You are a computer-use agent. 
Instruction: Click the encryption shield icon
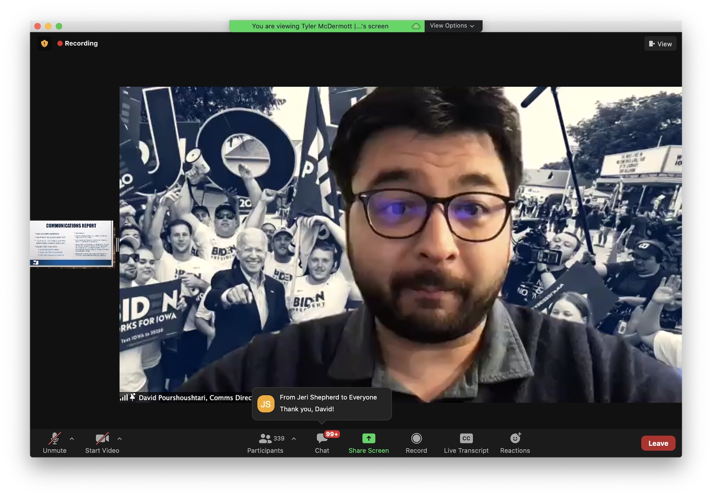pos(44,43)
